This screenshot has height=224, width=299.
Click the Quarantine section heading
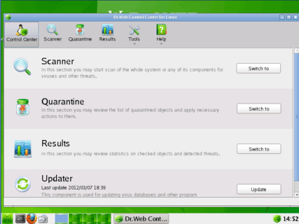(62, 101)
